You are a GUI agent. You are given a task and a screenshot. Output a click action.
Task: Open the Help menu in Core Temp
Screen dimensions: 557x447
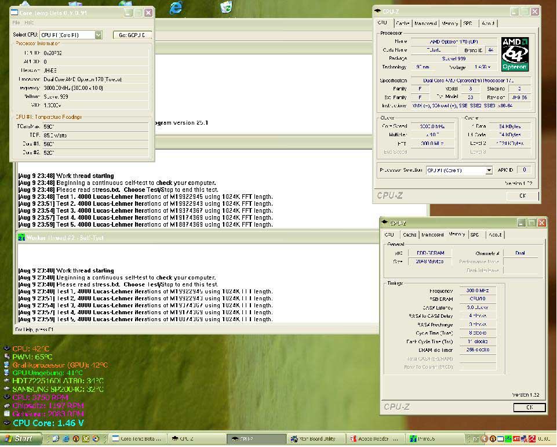coord(29,23)
